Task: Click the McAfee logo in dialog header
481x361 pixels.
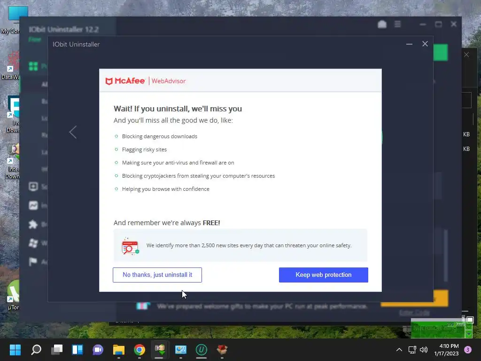Action: [x=125, y=81]
